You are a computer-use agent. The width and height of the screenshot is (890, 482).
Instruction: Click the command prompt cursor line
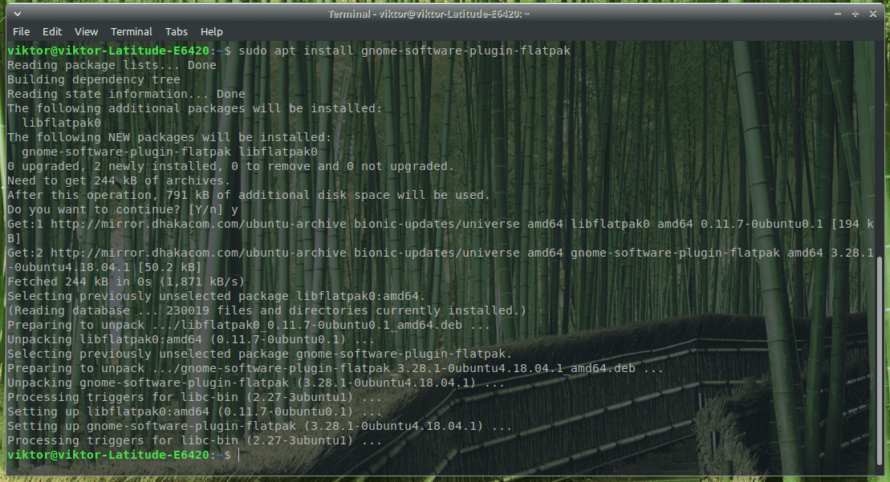click(x=123, y=455)
